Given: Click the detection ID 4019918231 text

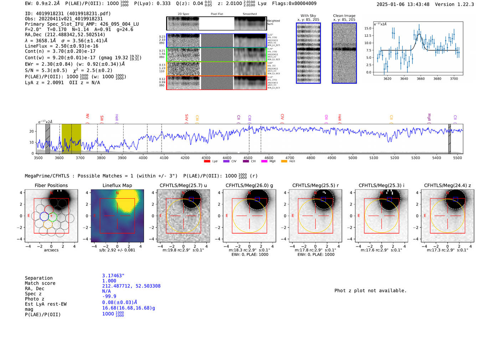Looking at the screenshot, I should 68,14.
